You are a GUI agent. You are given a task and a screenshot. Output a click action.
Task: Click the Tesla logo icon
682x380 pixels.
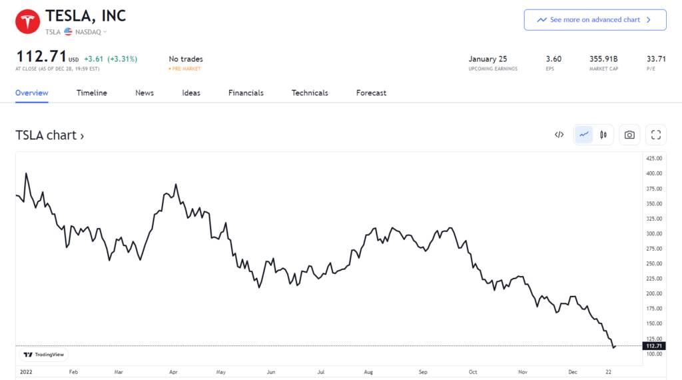point(27,21)
